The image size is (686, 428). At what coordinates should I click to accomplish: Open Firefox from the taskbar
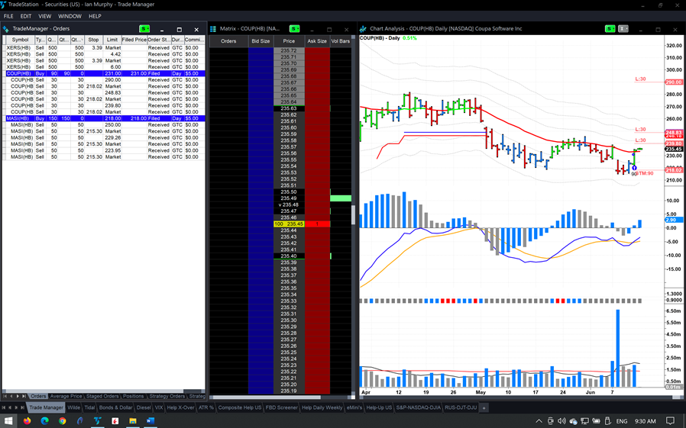tap(27, 420)
